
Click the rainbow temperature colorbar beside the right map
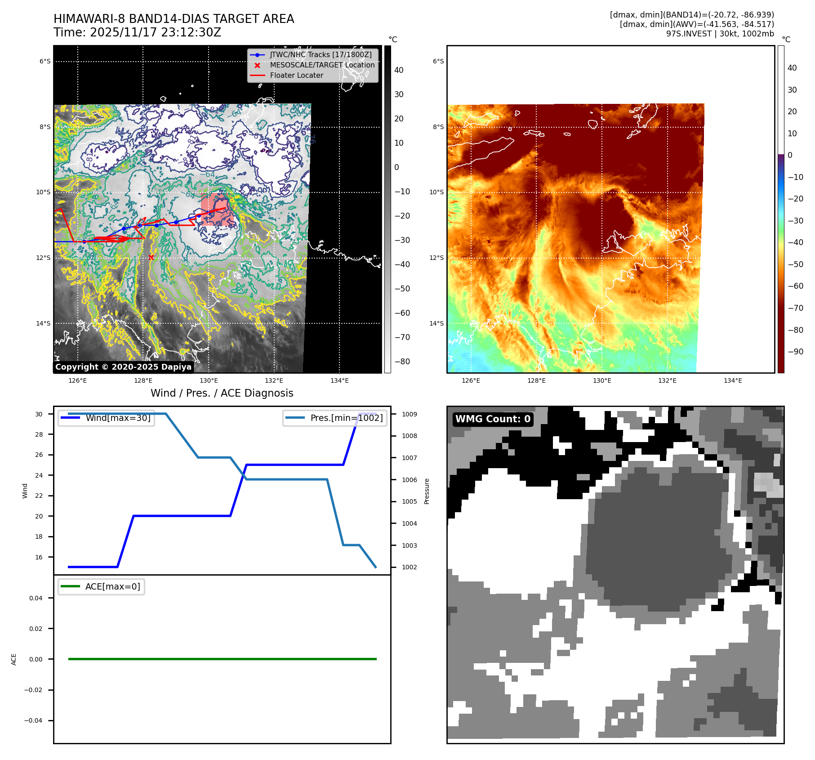pyautogui.click(x=781, y=209)
